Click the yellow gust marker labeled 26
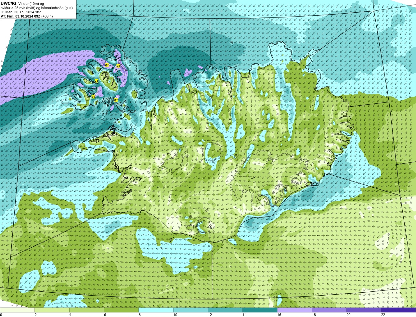This screenshot has height=317, width=416. point(93,97)
